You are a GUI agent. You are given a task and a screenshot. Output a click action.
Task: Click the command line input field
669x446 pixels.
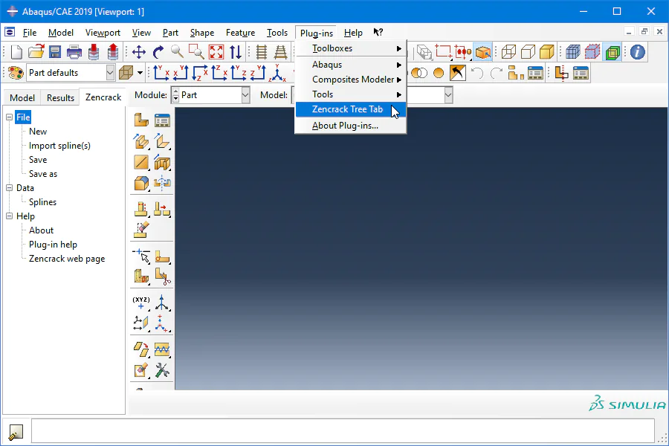(x=343, y=431)
